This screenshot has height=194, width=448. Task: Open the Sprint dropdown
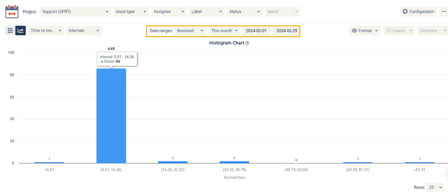pos(282,12)
